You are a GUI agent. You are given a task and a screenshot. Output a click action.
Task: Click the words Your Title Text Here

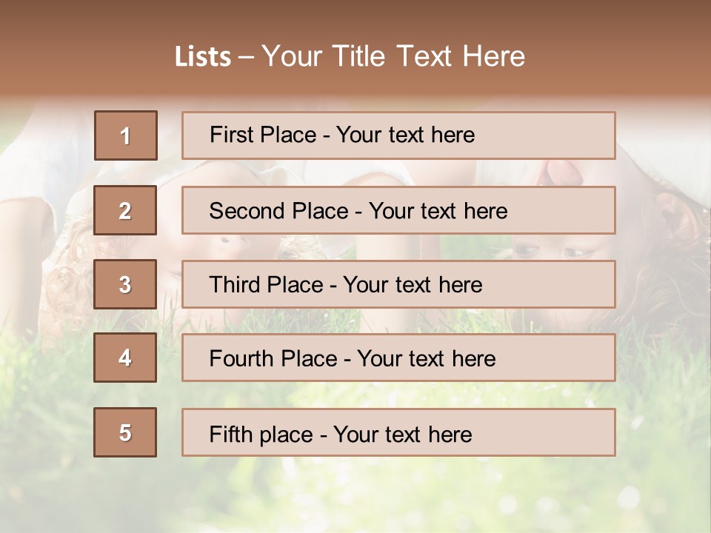(x=393, y=56)
